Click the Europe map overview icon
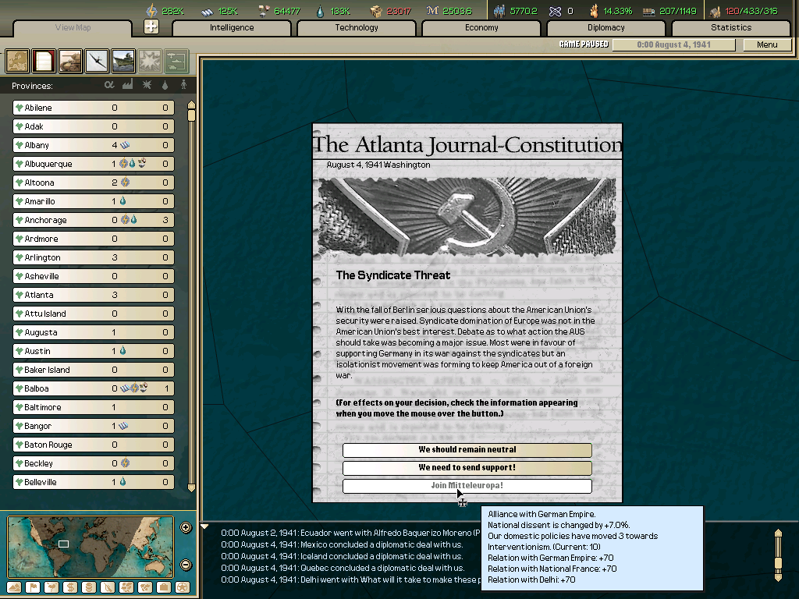 16,61
